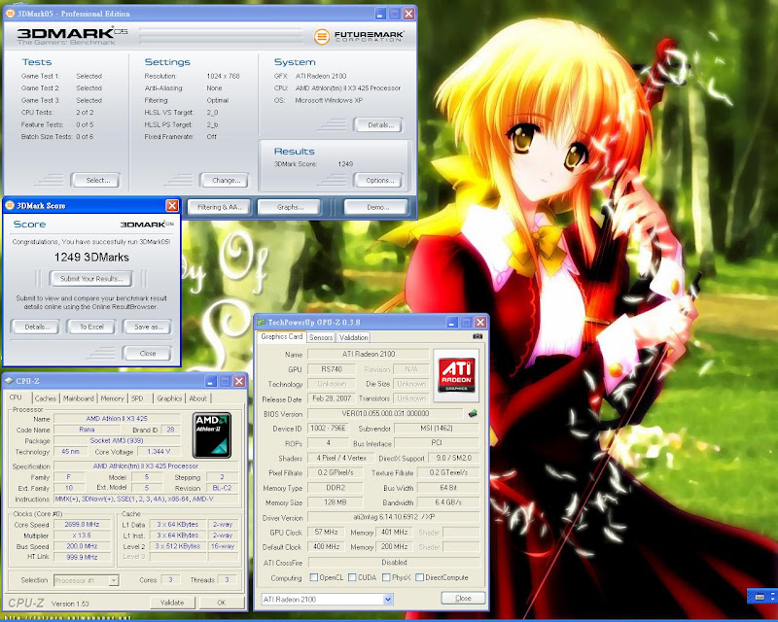Click the Demo... button

[x=377, y=207]
